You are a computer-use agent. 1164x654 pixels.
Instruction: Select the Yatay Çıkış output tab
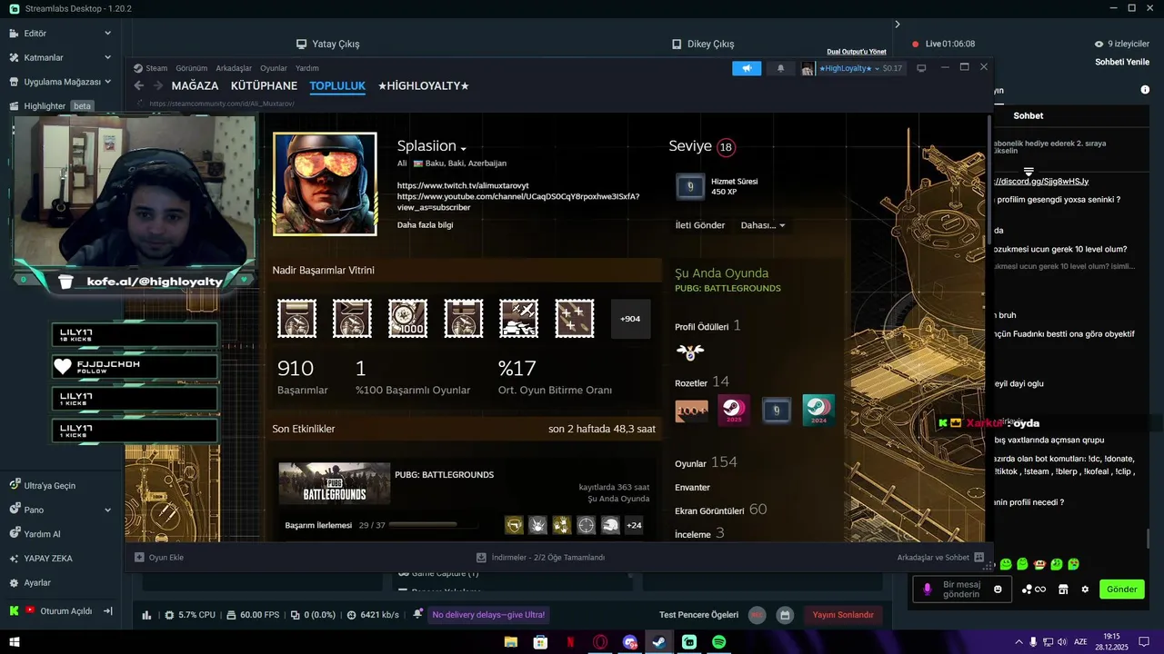coord(327,44)
